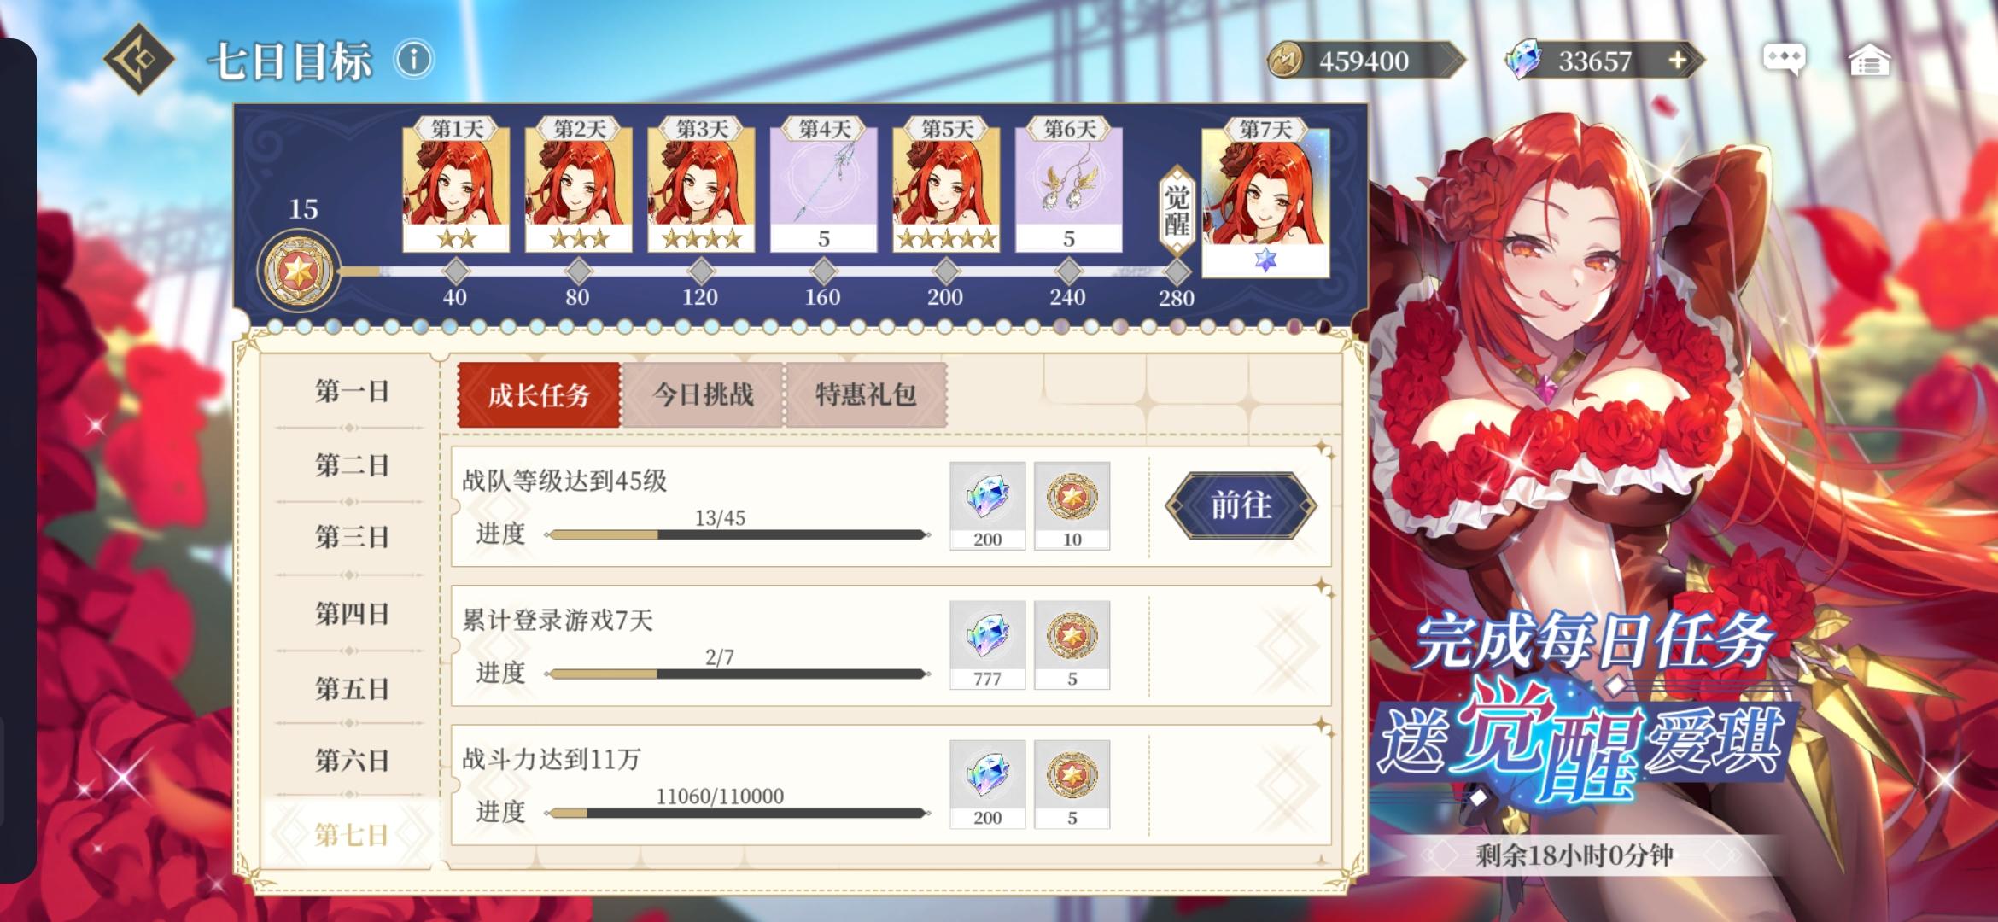Go to the home icon

coord(1869,61)
